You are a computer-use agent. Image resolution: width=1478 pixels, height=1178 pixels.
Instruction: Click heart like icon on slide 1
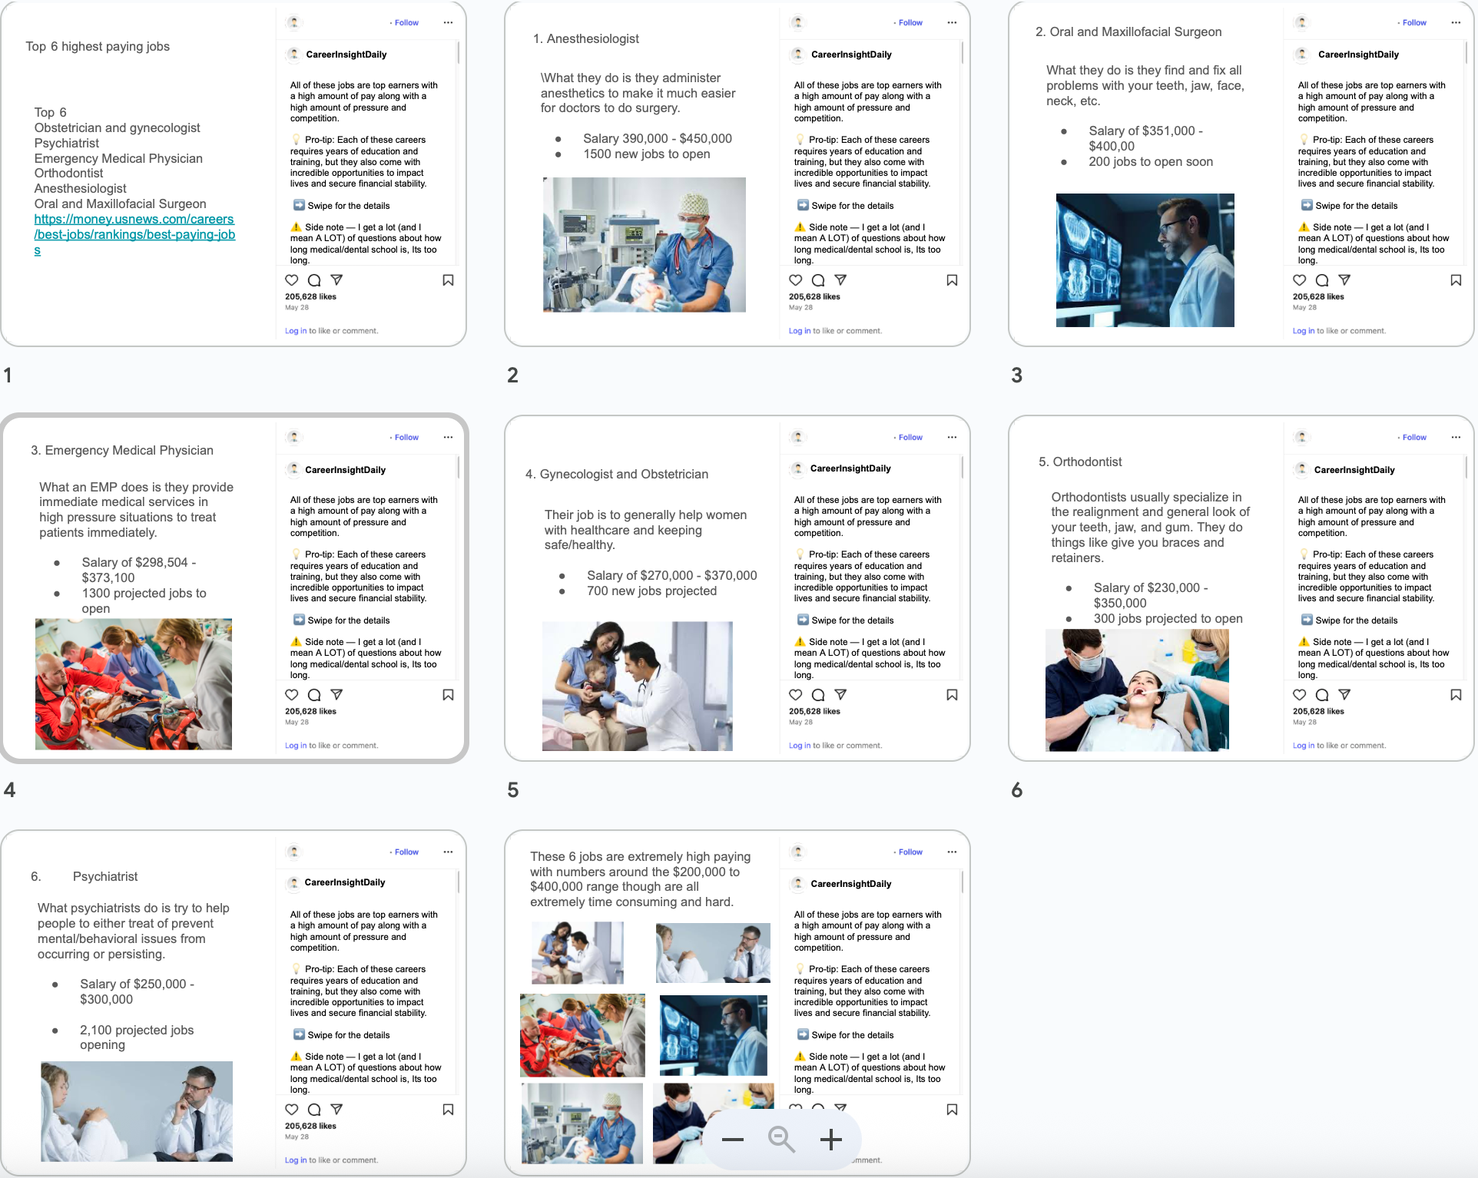tap(292, 280)
